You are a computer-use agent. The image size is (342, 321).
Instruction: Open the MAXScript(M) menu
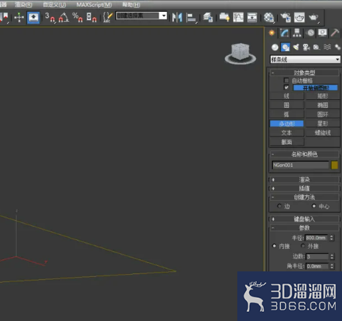tap(94, 4)
